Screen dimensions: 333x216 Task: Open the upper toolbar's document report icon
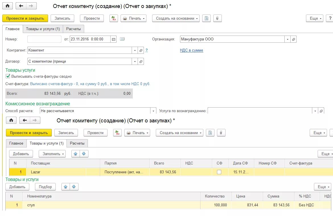tap(206, 18)
